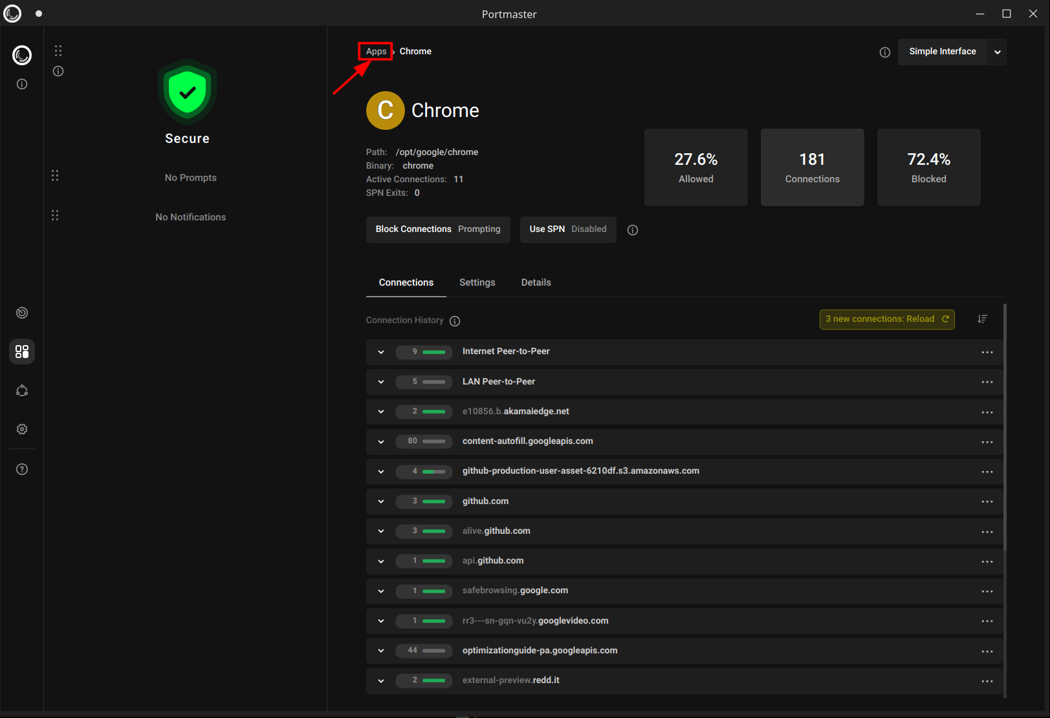Click the api.github.com row name
The width and height of the screenshot is (1050, 718).
tap(493, 561)
